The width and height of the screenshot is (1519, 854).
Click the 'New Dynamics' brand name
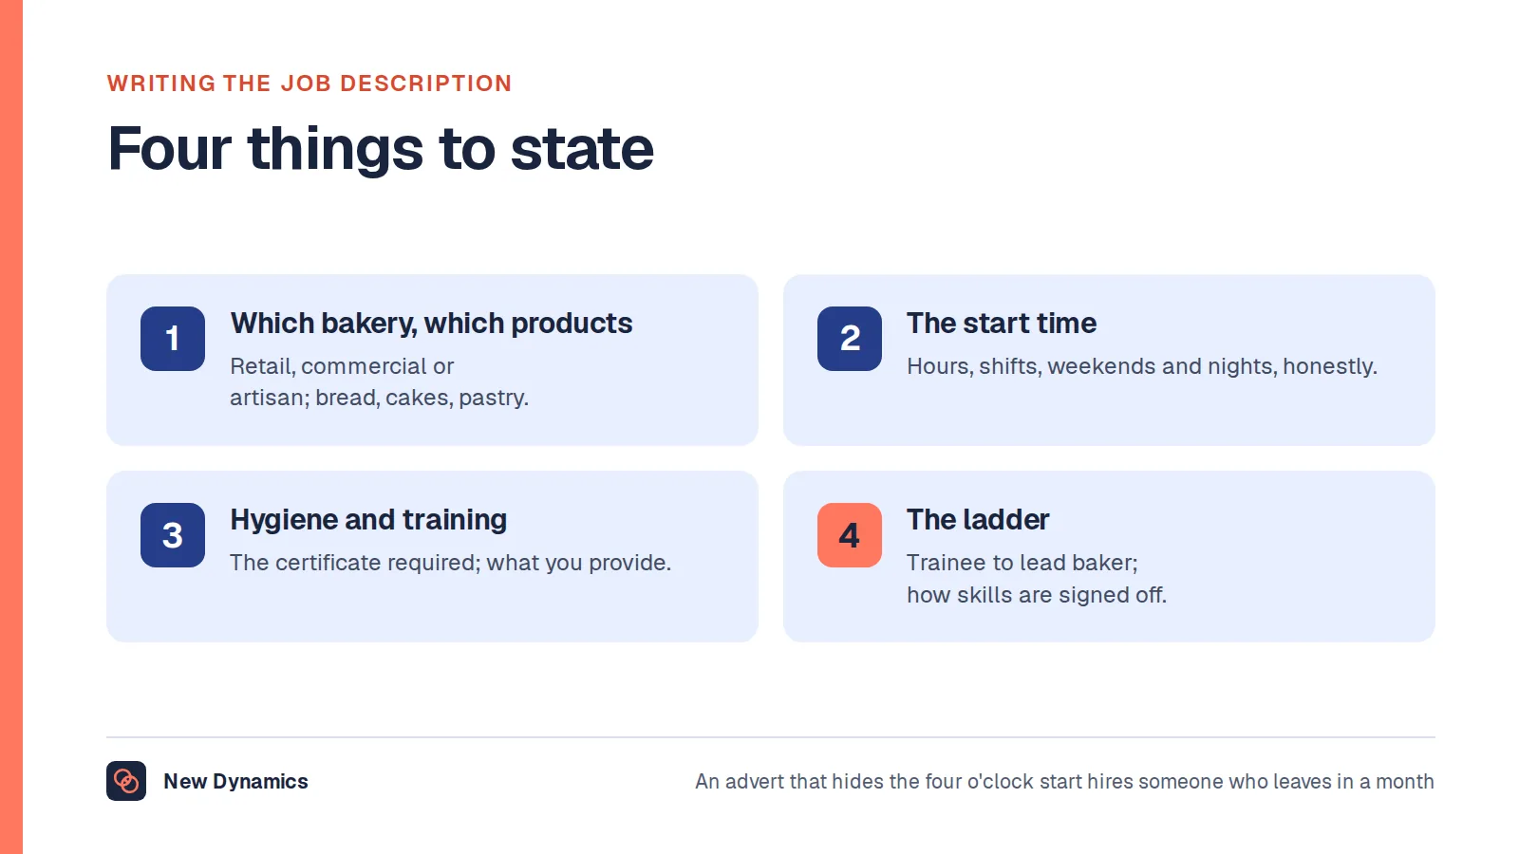[235, 781]
